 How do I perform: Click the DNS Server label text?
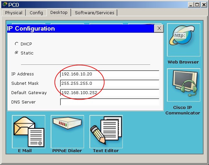[x=24, y=102]
